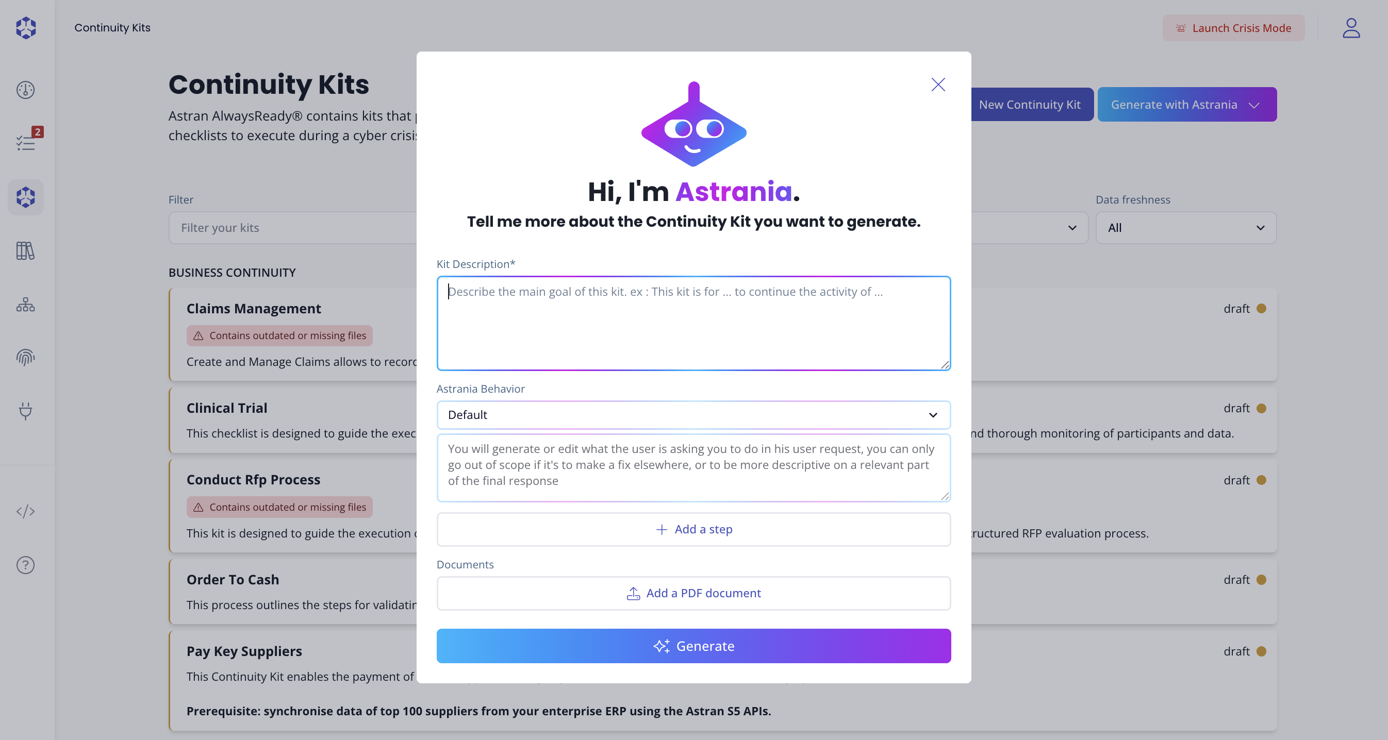Expand the Astrania Behavior dropdown

point(693,415)
